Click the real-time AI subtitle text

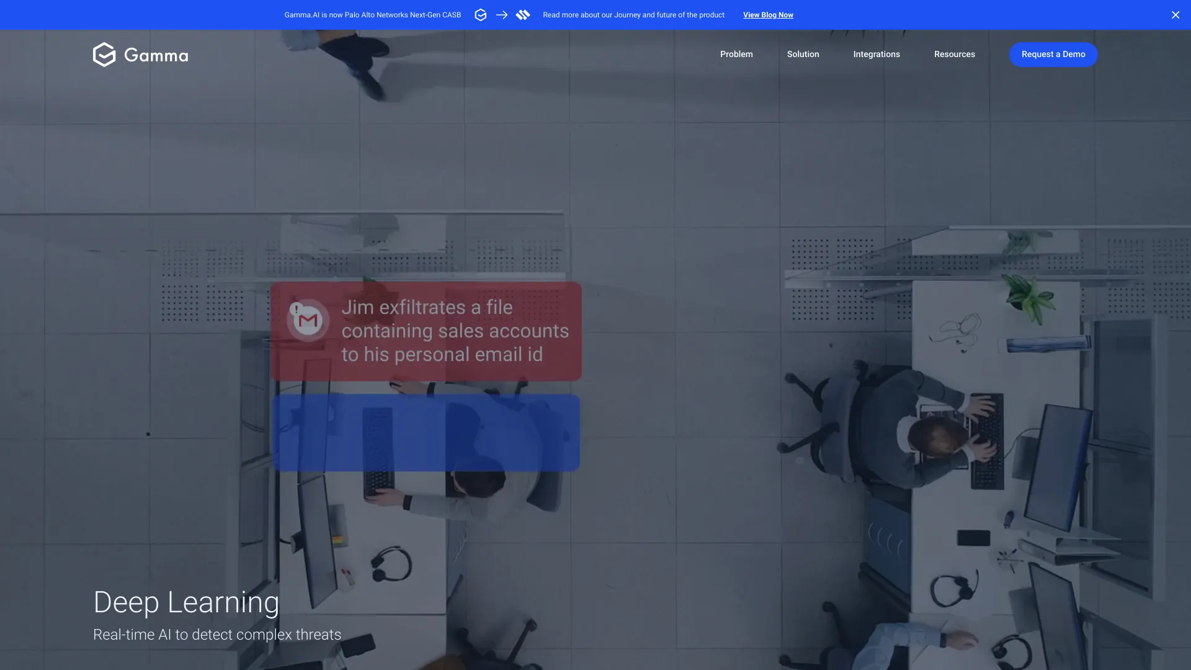click(216, 634)
